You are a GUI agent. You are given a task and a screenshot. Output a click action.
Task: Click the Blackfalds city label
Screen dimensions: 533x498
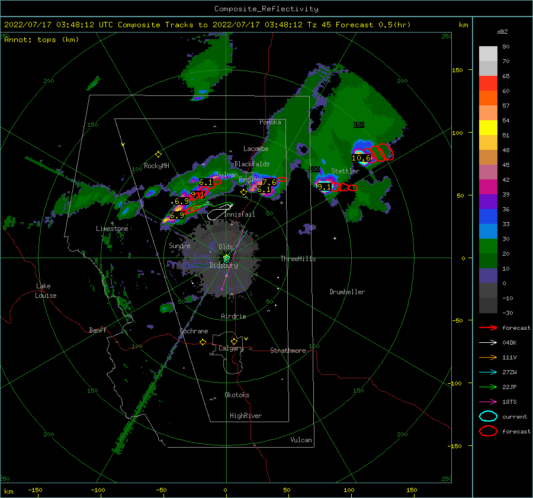coord(252,164)
